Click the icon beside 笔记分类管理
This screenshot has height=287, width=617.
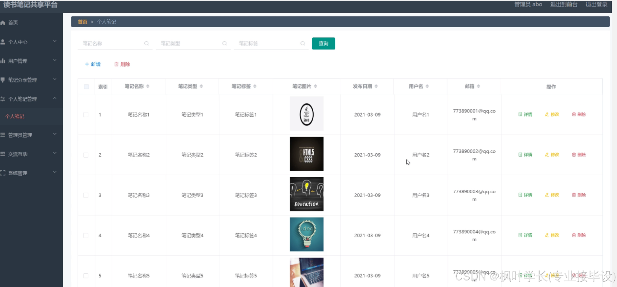(3, 80)
